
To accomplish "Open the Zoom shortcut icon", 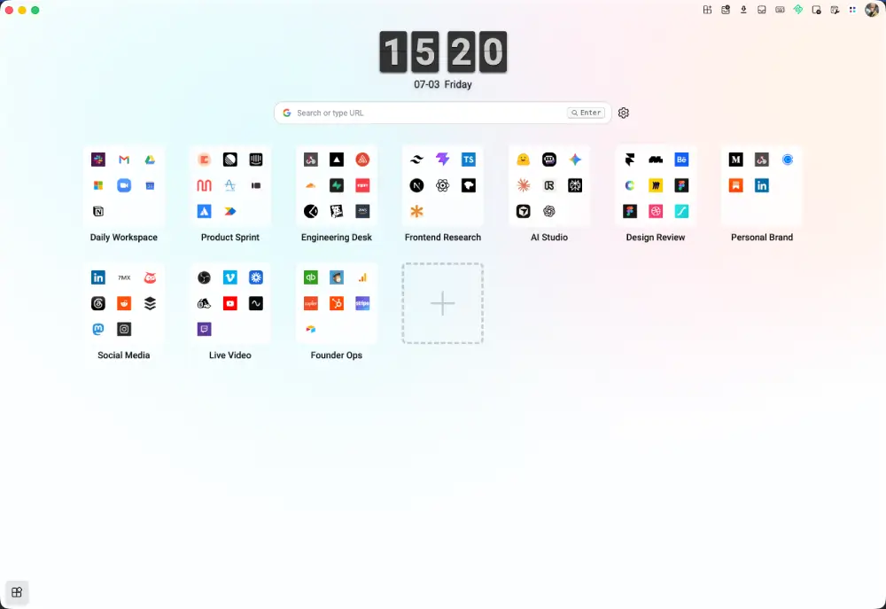I will pyautogui.click(x=124, y=185).
